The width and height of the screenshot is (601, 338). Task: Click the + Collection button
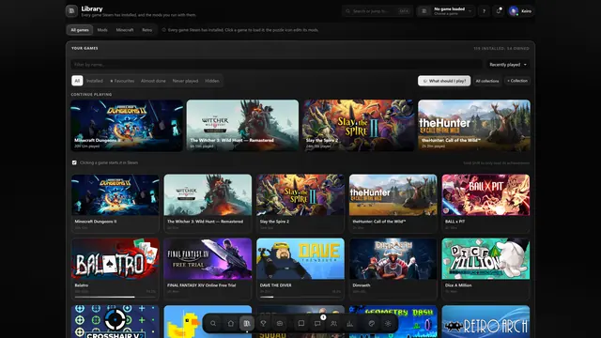pos(517,81)
